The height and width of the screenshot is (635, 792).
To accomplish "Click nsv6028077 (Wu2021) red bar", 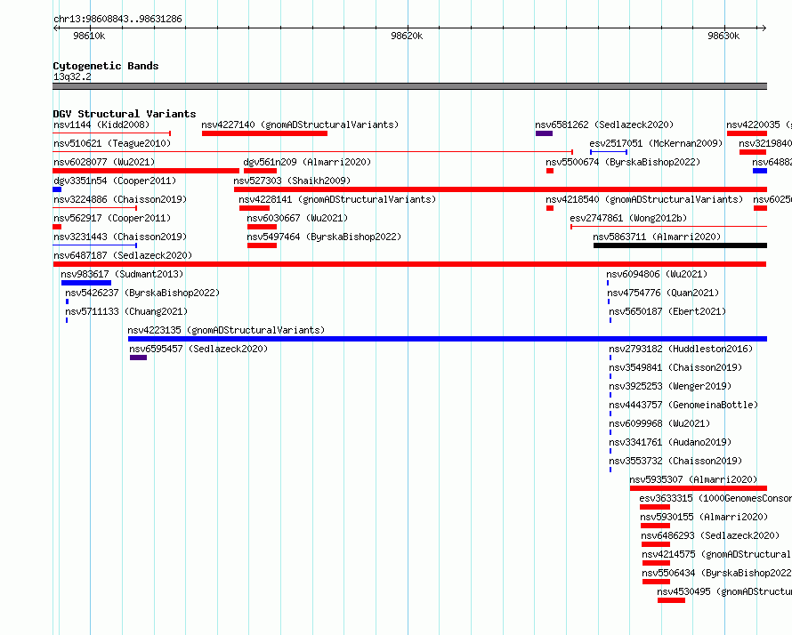I will click(x=146, y=171).
